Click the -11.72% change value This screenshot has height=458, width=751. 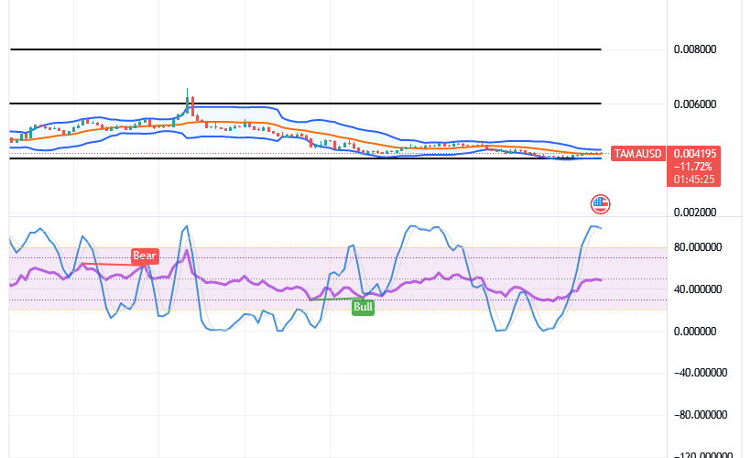tap(692, 167)
